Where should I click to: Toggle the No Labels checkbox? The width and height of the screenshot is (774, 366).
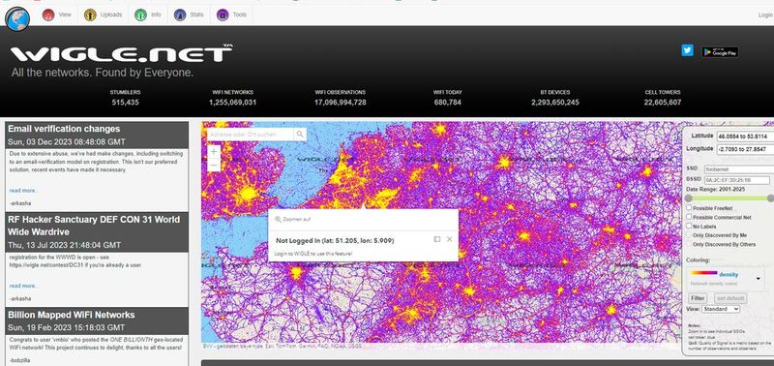pos(689,226)
